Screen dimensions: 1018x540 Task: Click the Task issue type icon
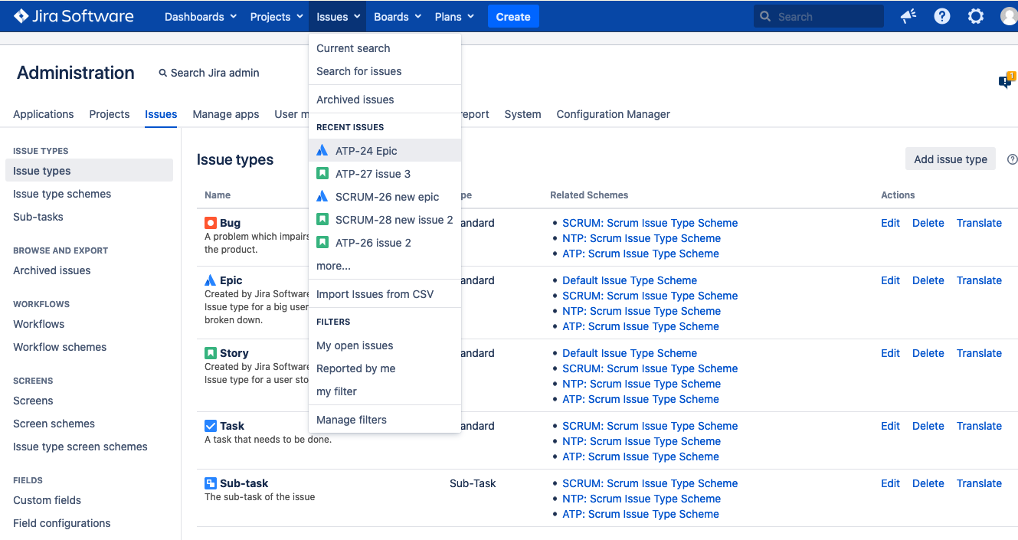[x=211, y=426]
